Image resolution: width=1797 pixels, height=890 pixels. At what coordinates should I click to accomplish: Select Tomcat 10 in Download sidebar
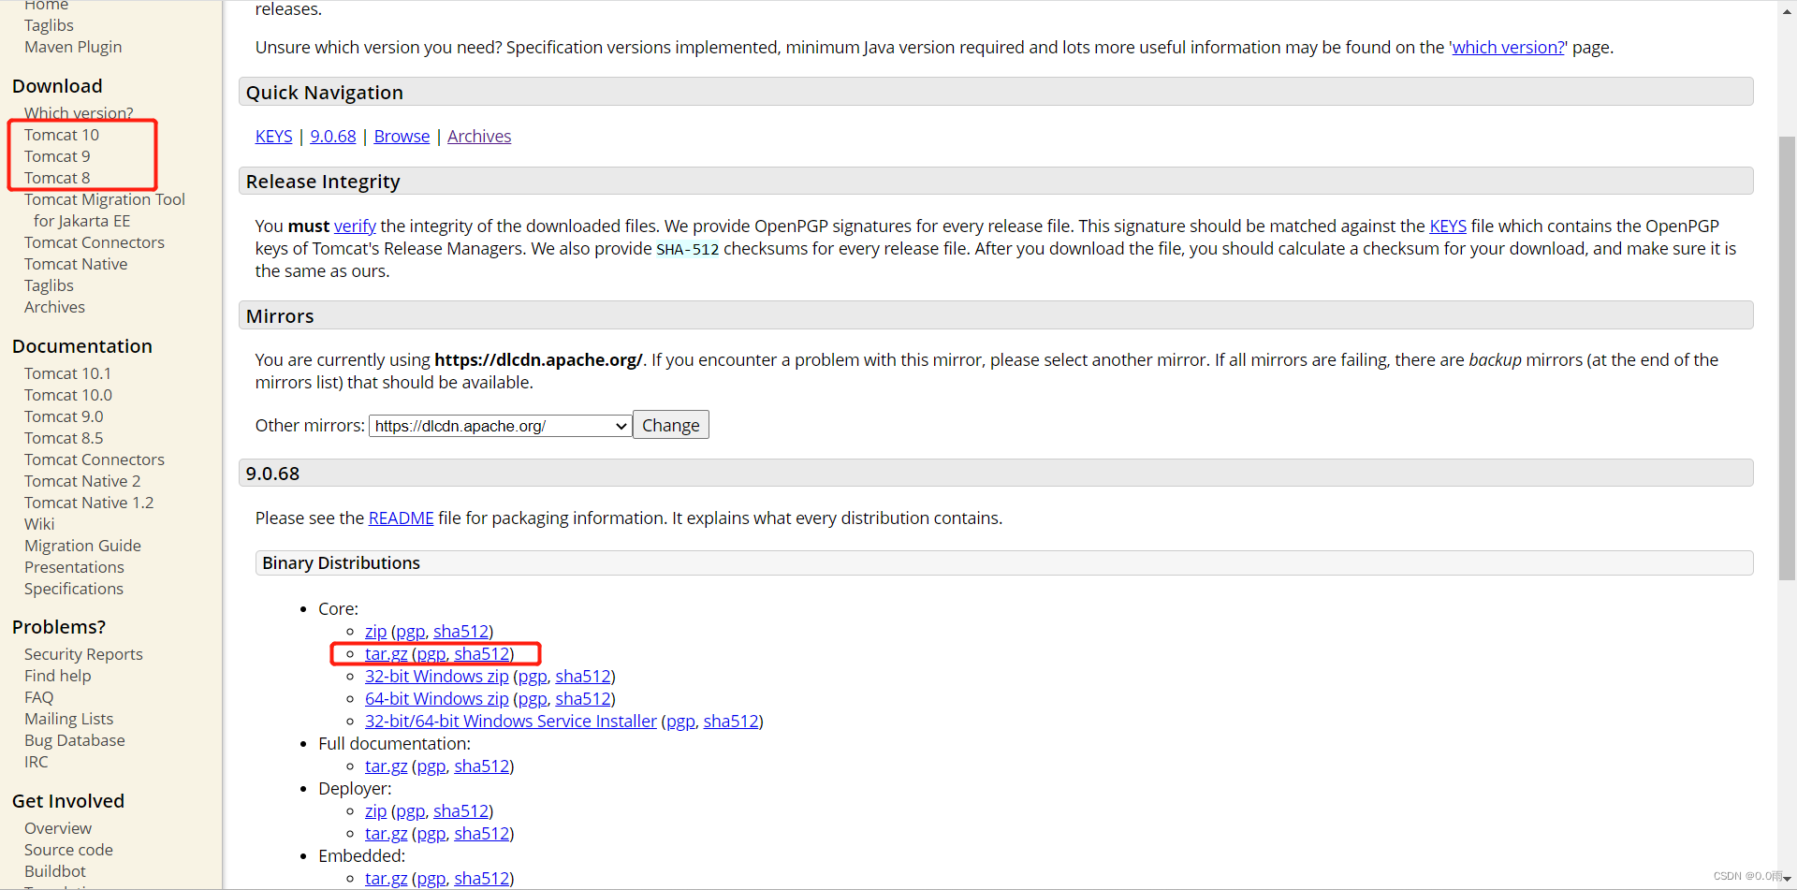(x=62, y=135)
